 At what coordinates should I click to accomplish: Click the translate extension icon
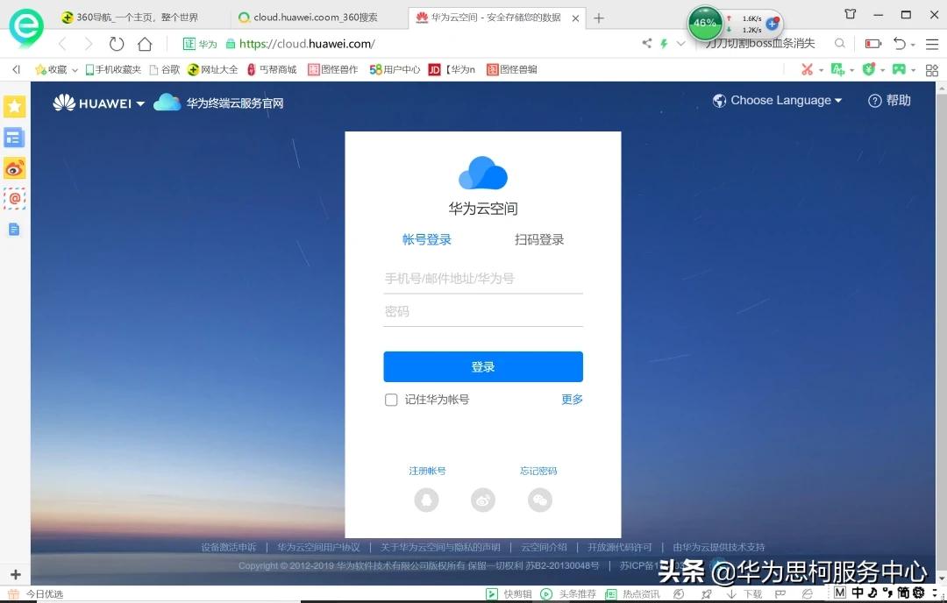(x=837, y=69)
